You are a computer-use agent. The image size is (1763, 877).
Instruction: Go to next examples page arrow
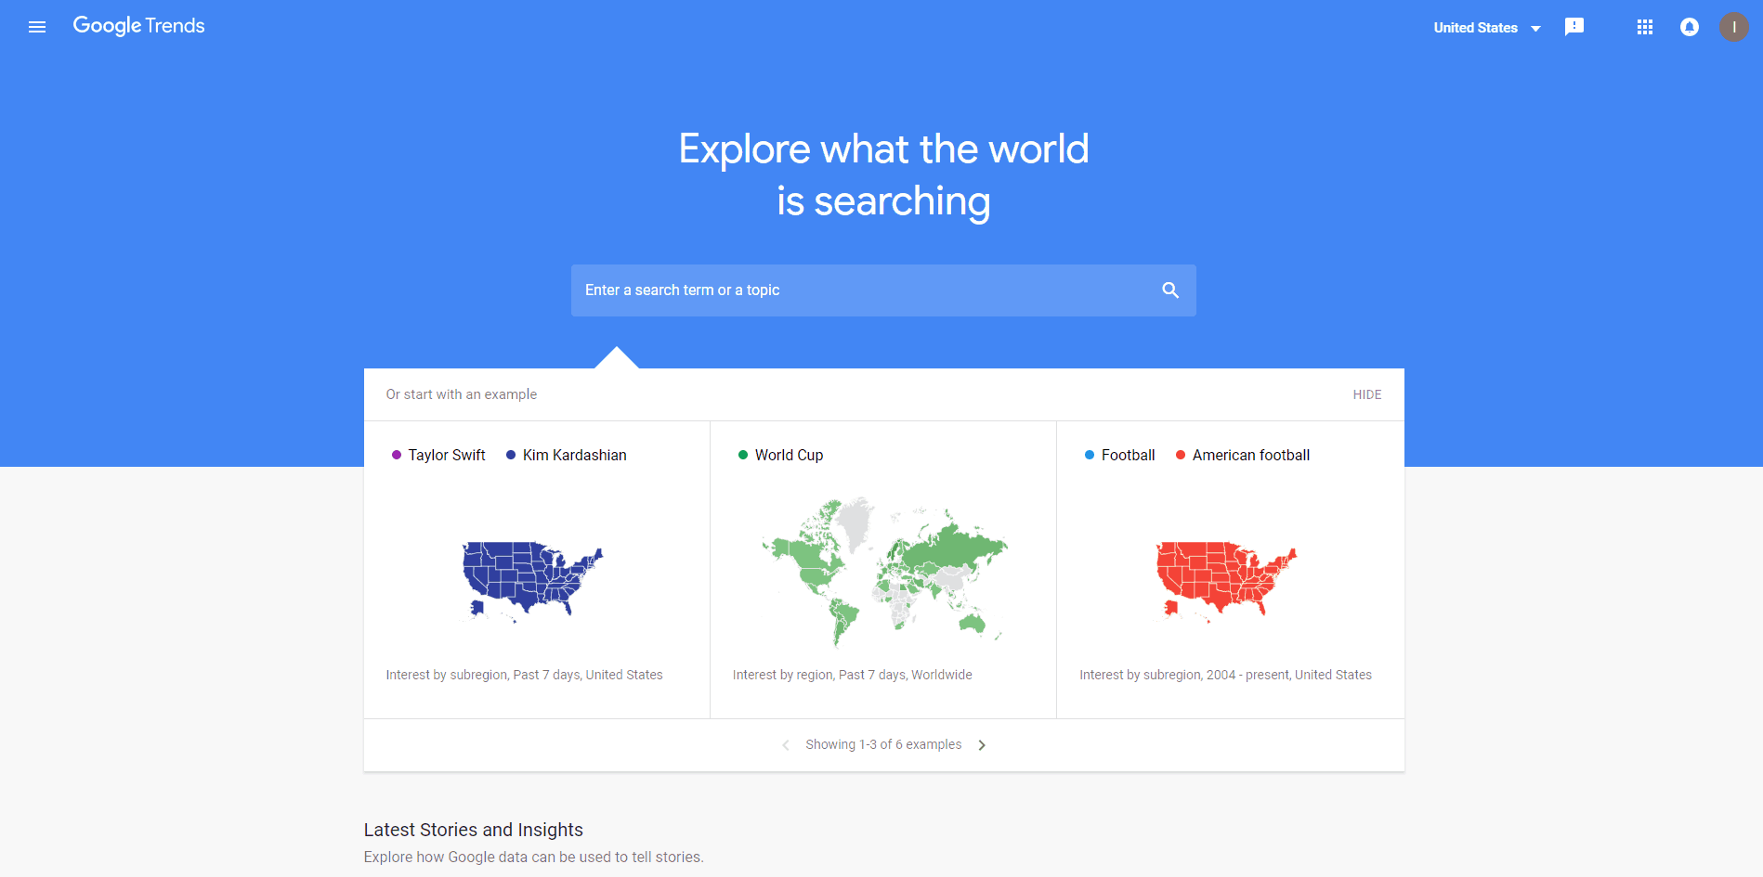[982, 745]
